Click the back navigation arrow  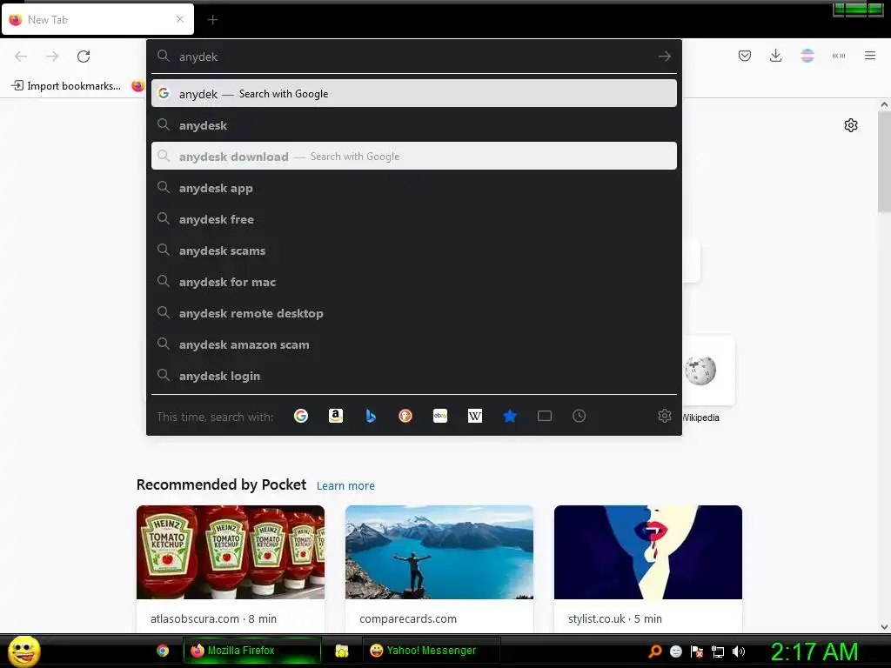pyautogui.click(x=21, y=57)
